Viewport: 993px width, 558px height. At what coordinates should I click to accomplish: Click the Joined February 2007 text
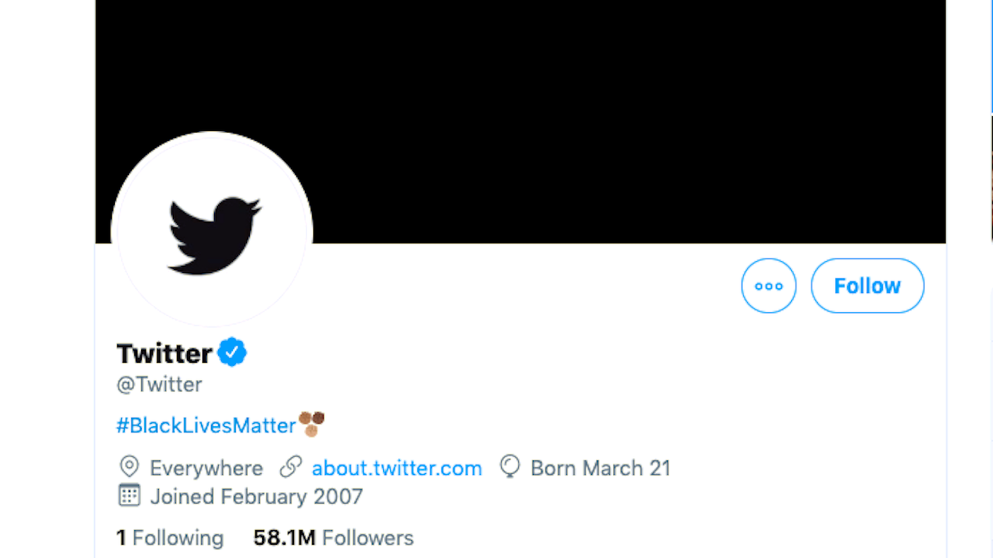[257, 497]
